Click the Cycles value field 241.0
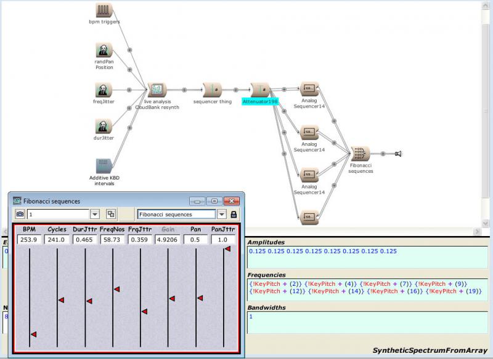Screen dimensions: 493x359 tap(57, 240)
